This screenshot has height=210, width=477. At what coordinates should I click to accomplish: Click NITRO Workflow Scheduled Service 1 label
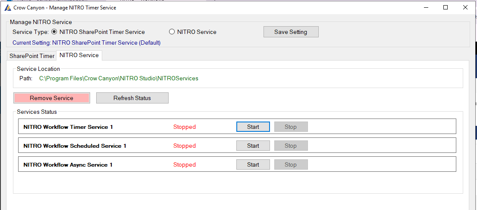(75, 146)
